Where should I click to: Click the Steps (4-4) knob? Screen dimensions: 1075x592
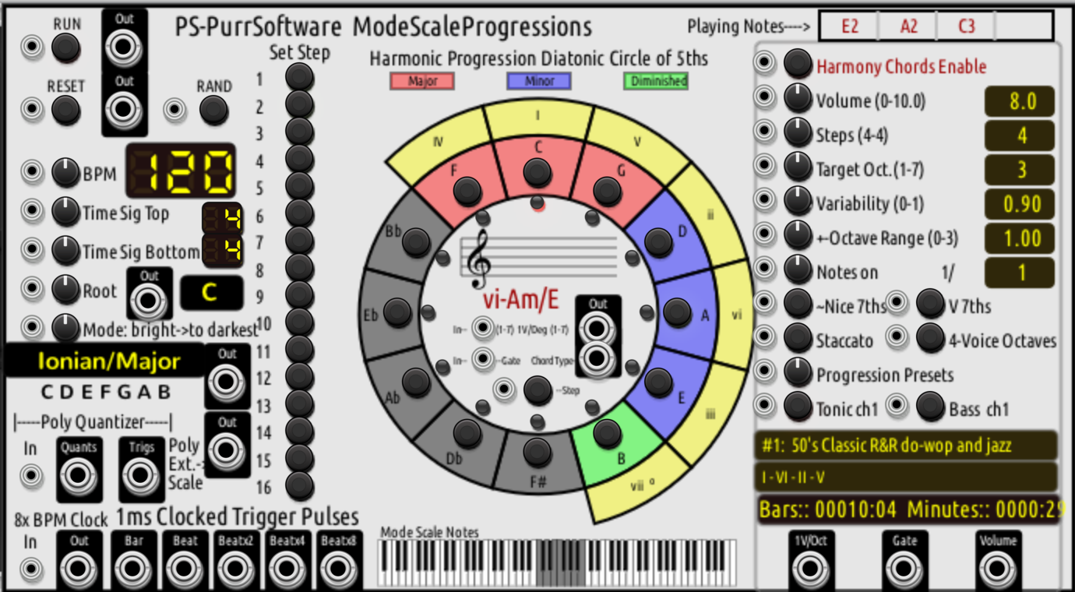pos(798,132)
